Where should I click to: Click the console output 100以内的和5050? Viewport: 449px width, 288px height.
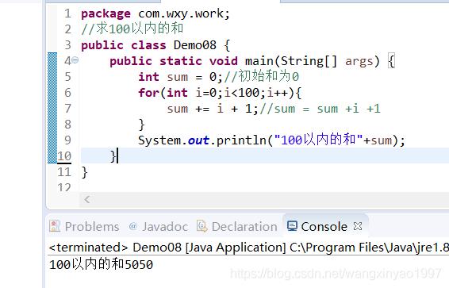click(101, 264)
